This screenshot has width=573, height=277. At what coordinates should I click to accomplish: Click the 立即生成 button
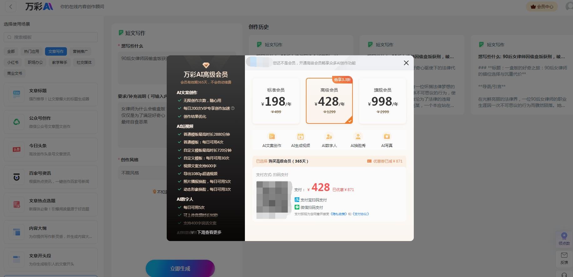180,269
